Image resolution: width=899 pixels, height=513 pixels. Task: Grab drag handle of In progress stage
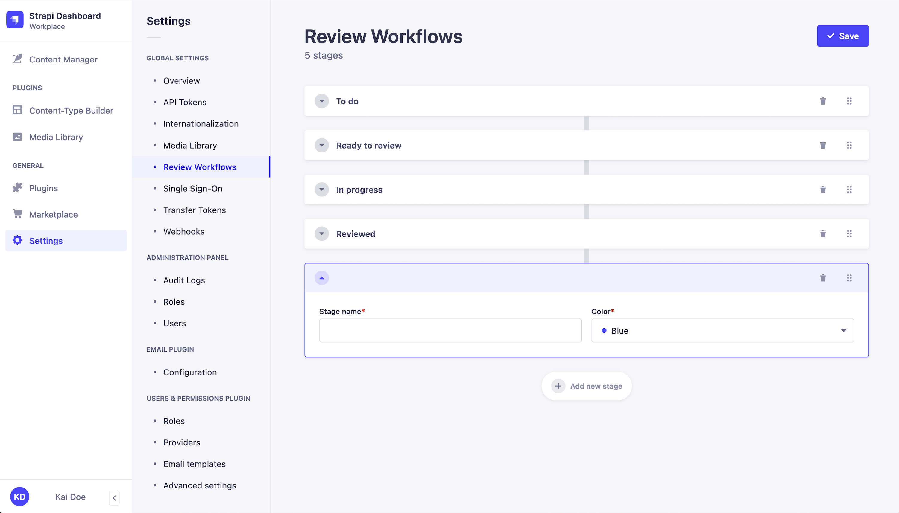point(849,190)
